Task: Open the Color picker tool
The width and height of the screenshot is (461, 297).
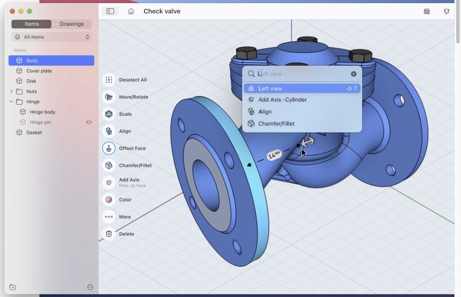Action: [109, 200]
